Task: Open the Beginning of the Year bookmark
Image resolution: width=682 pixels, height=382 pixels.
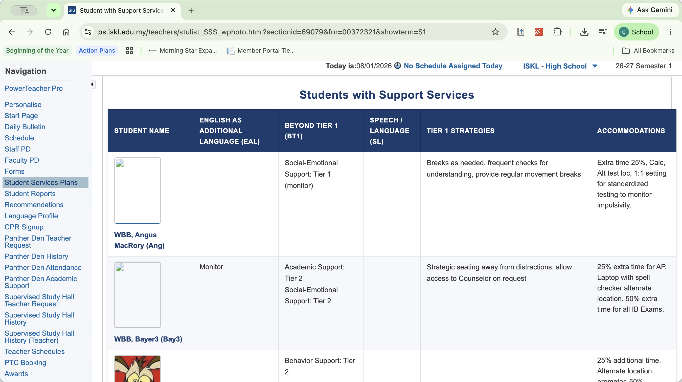Action: click(x=37, y=51)
